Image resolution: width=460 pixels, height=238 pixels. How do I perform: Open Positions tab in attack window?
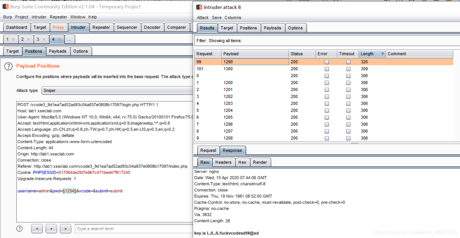248,28
